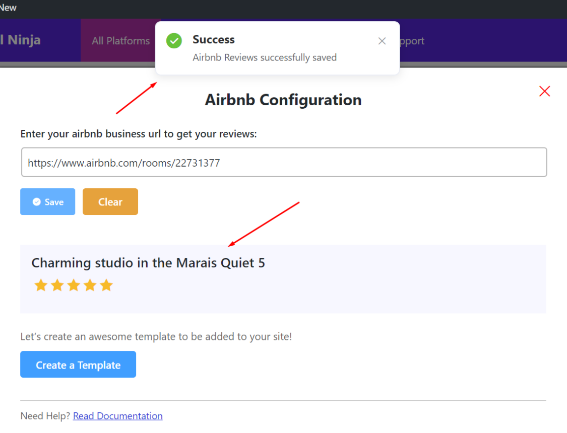
Task: Click the second rating star
Action: (57, 286)
